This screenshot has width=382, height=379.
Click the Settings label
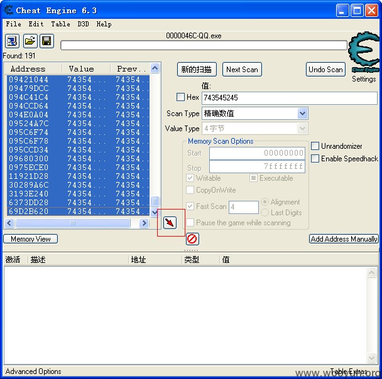point(364,79)
